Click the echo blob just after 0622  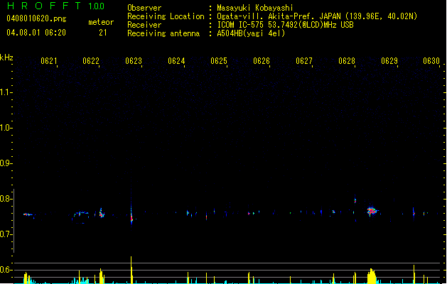tap(102, 213)
